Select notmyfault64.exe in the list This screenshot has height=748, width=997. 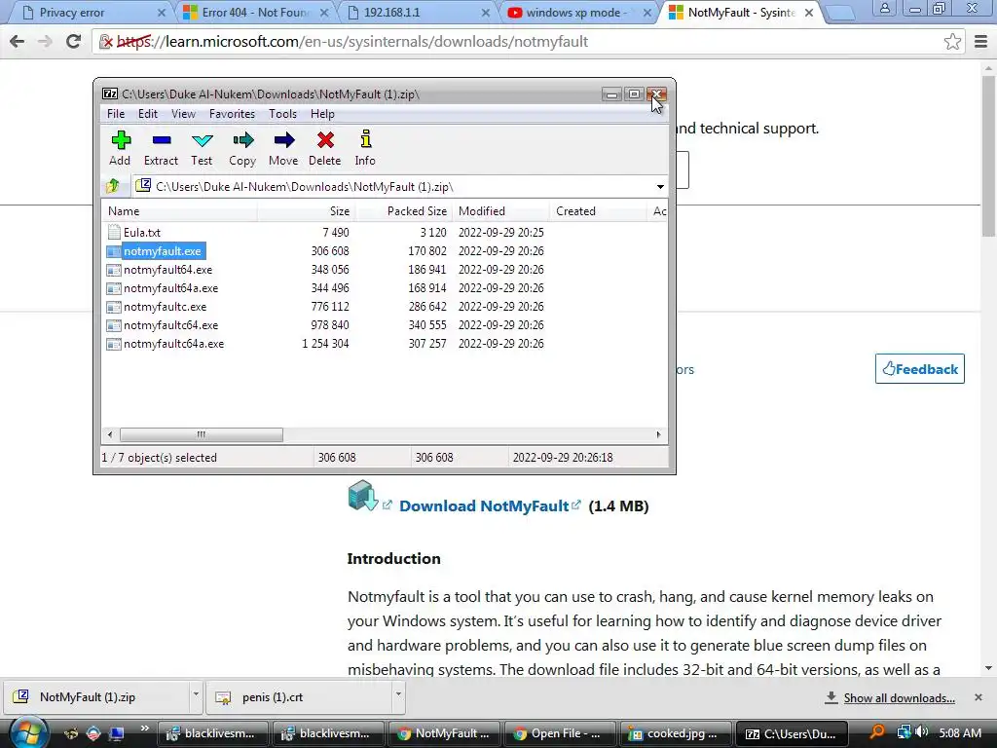[167, 269]
